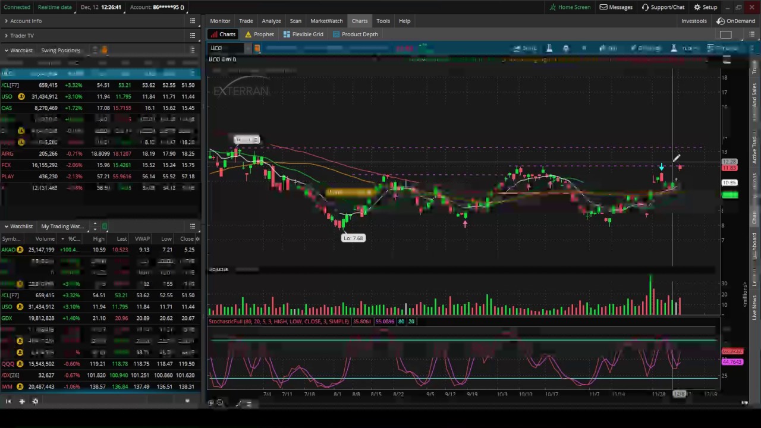Viewport: 761px width, 428px height.
Task: Click the drawing tools pencil icon below chart
Action: tap(238, 403)
